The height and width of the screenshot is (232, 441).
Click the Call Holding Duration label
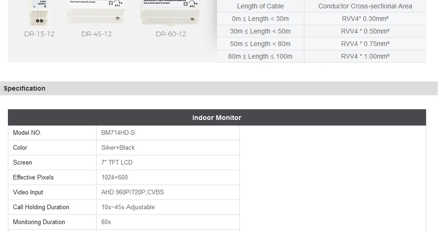[41, 207]
